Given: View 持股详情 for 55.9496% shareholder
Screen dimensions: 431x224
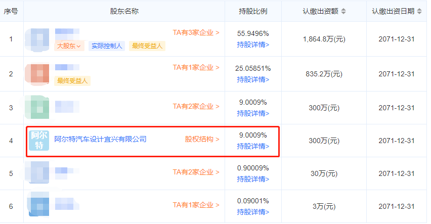Looking at the screenshot, I should (x=253, y=44).
